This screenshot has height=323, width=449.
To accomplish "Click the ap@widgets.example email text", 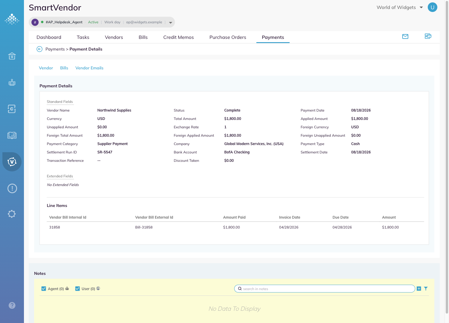I will point(144,22).
